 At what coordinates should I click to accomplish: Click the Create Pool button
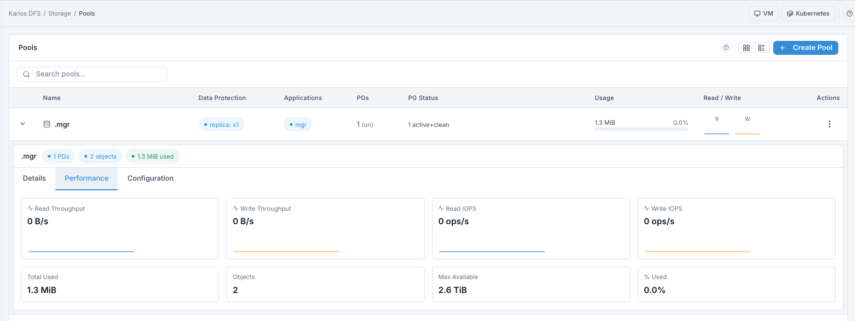(806, 48)
